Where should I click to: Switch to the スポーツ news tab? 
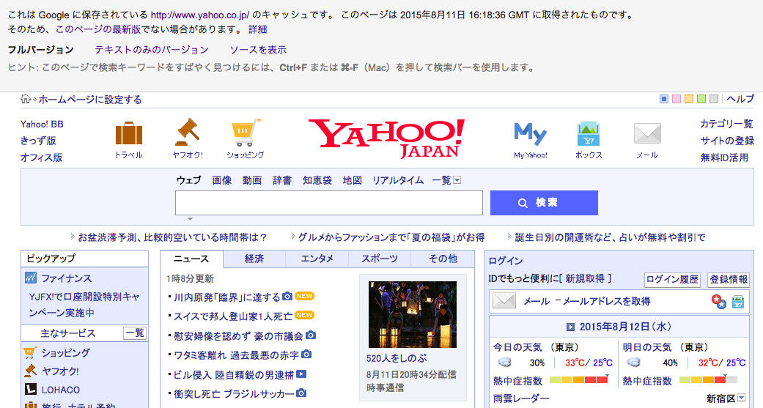[380, 259]
